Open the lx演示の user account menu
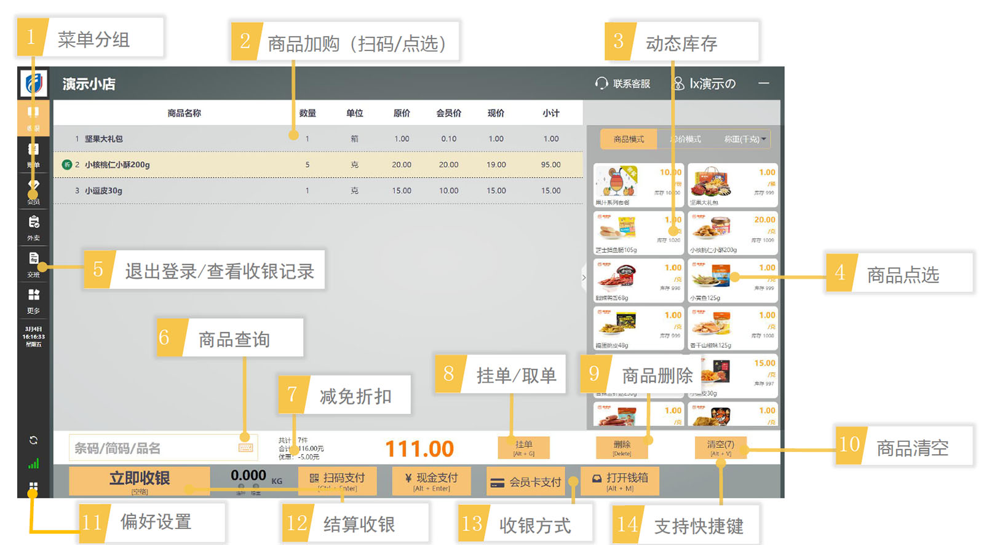This screenshot has width=984, height=545. click(x=705, y=84)
